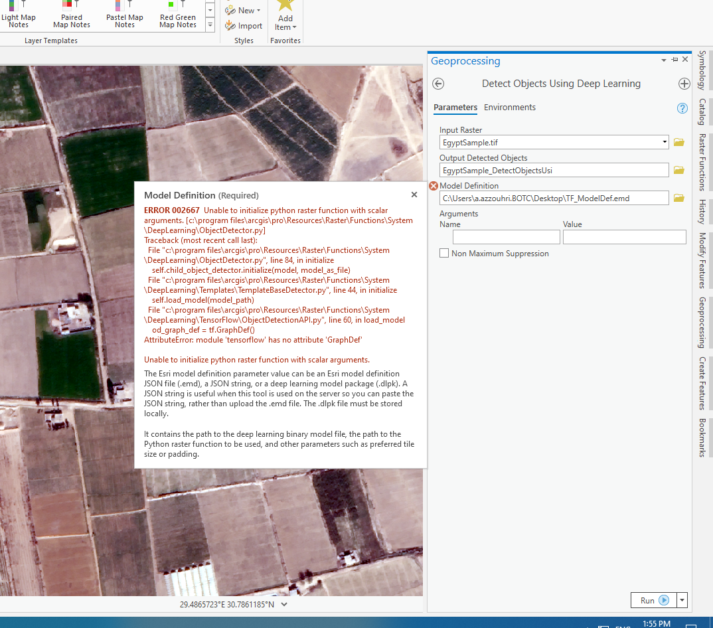Open the Input Raster browse folder
This screenshot has width=713, height=628.
click(678, 141)
